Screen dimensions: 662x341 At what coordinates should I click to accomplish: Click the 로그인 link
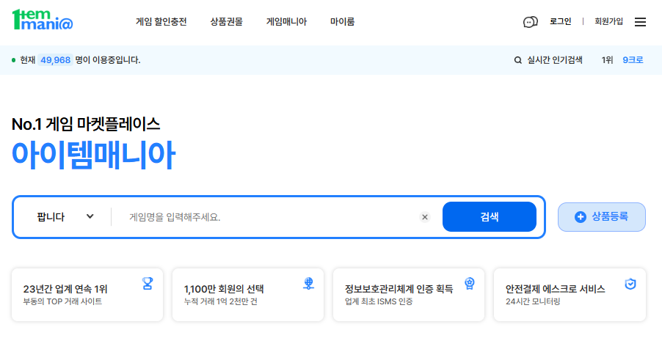tap(560, 21)
